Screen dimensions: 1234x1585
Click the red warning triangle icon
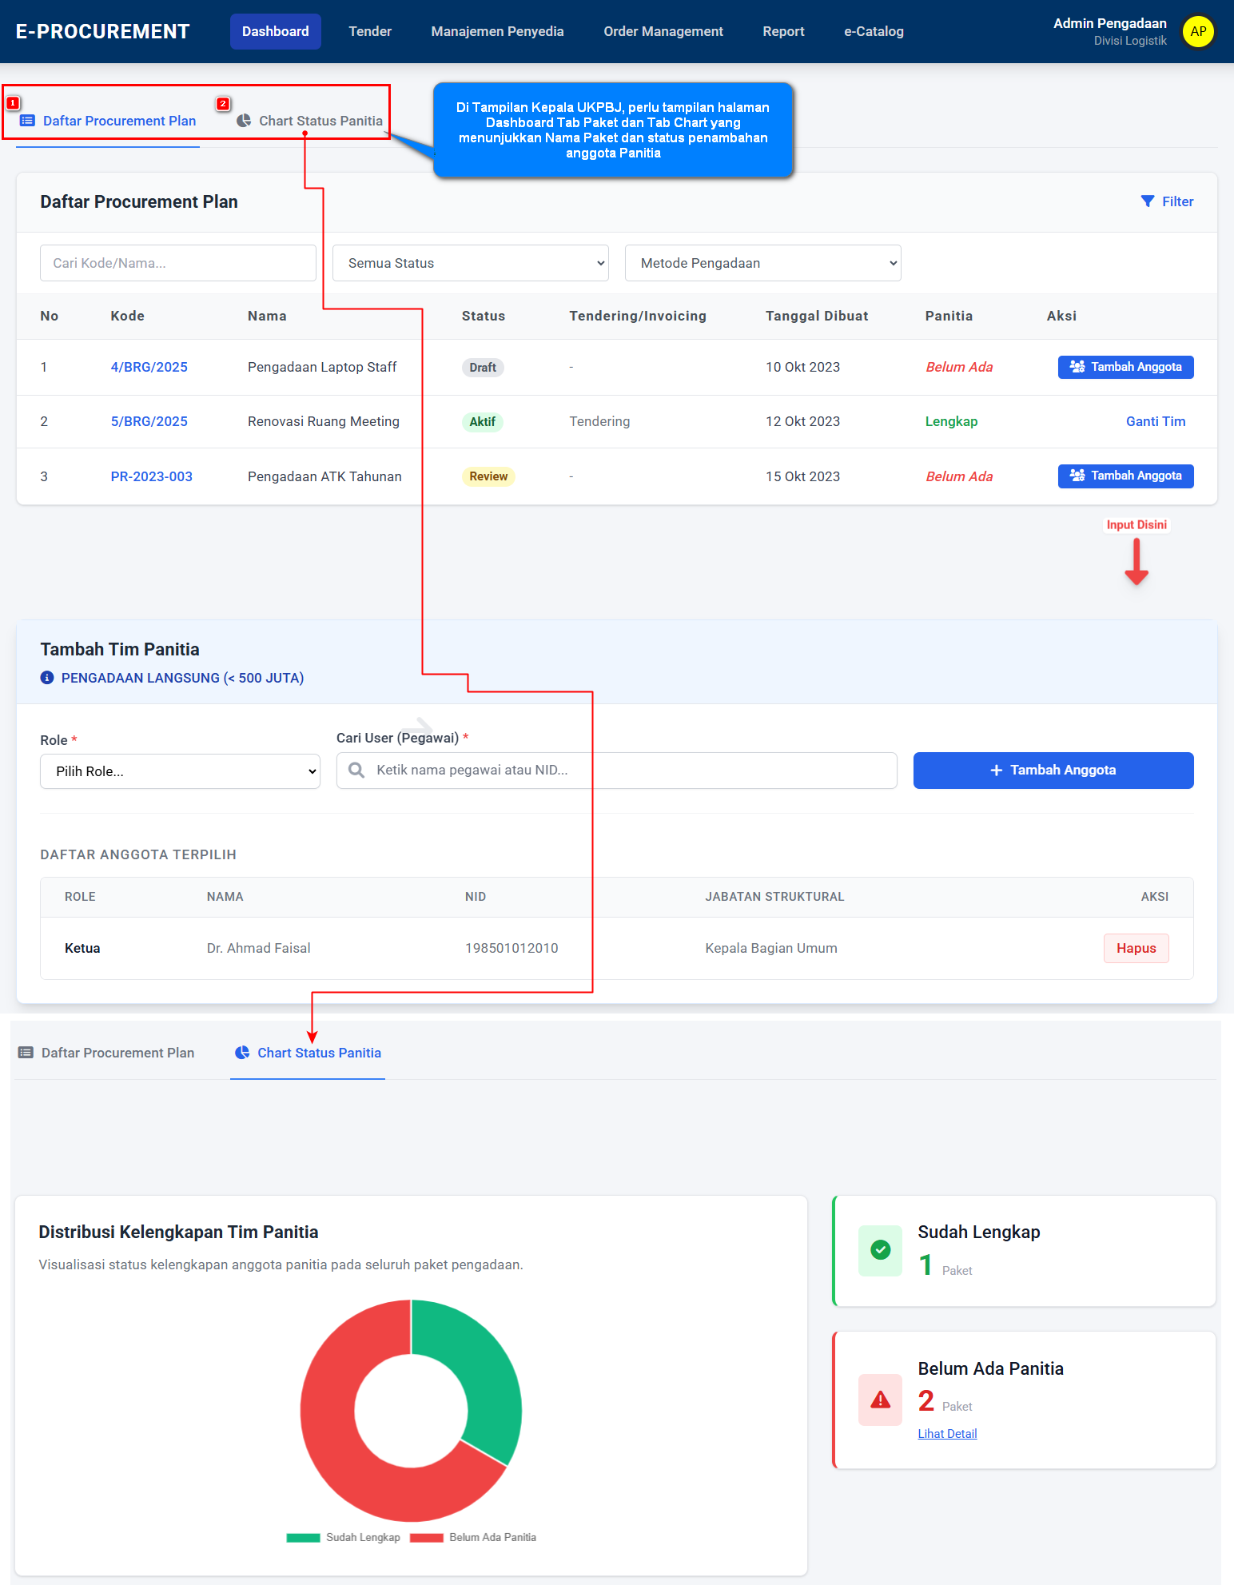point(880,1400)
